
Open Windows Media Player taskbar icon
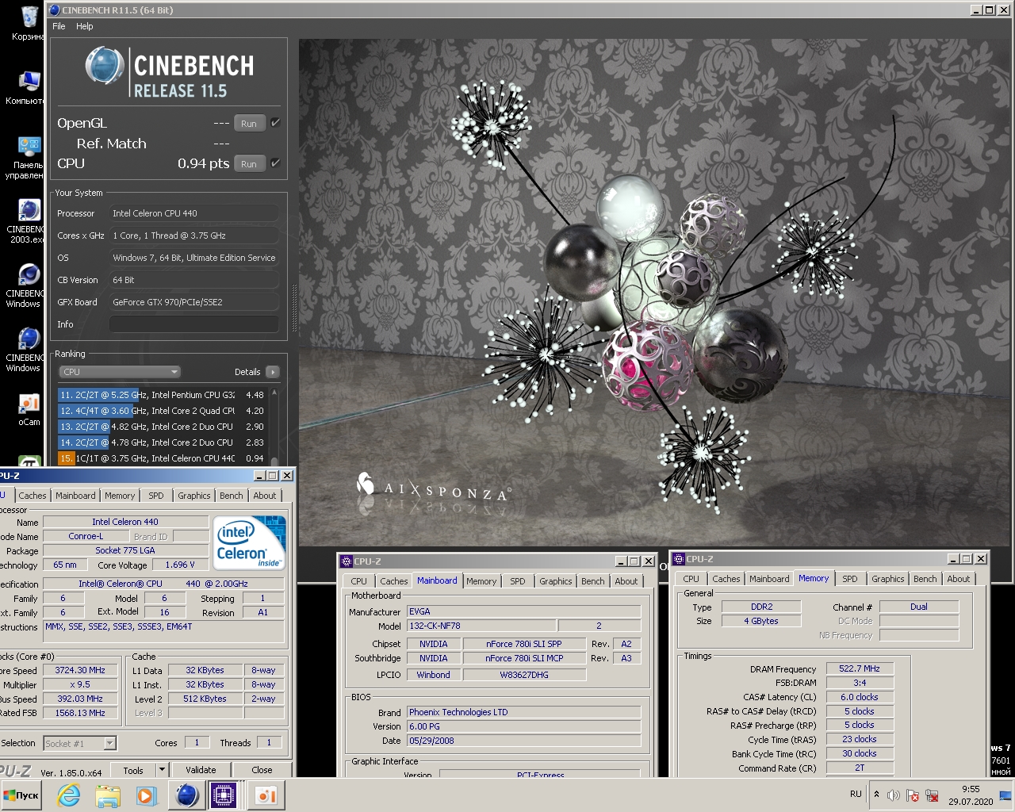point(145,795)
